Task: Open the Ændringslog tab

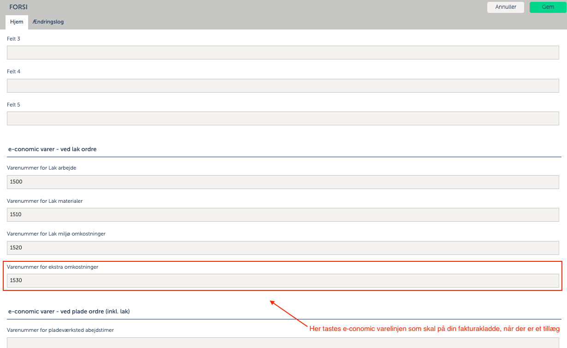Action: pos(48,22)
